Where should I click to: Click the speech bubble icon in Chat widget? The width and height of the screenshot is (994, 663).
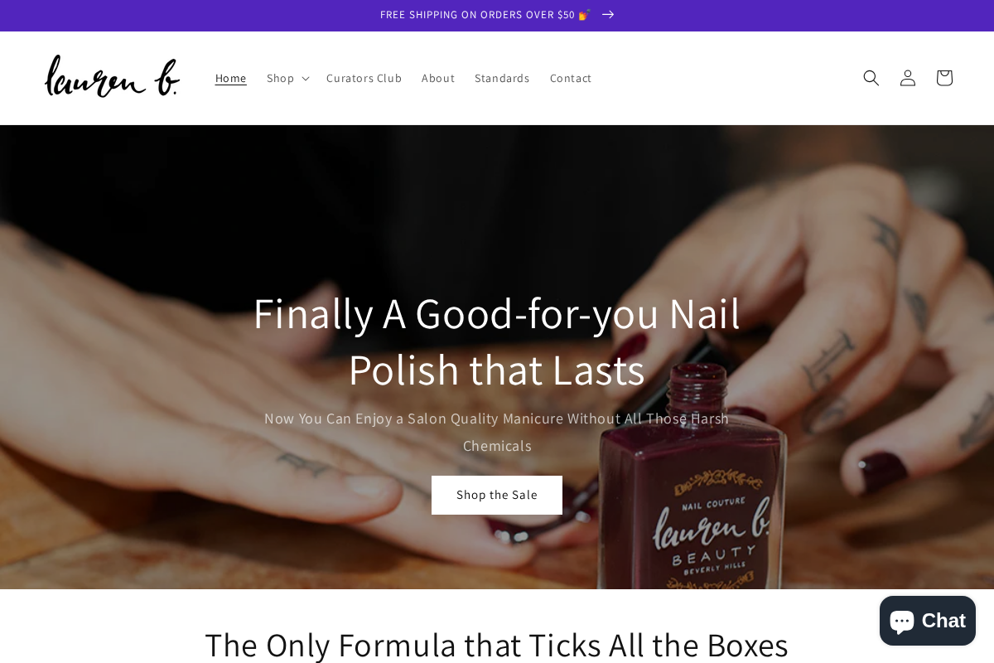(x=901, y=621)
